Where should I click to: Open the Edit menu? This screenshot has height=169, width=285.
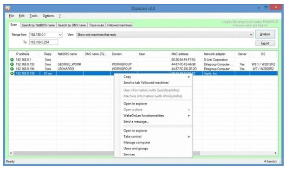22,16
